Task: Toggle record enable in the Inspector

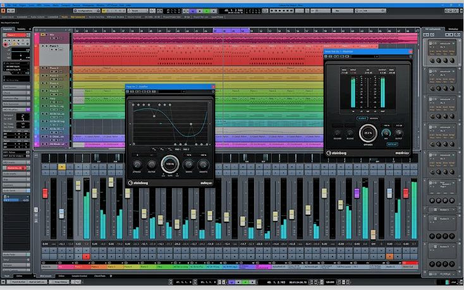Action: click(x=5, y=45)
